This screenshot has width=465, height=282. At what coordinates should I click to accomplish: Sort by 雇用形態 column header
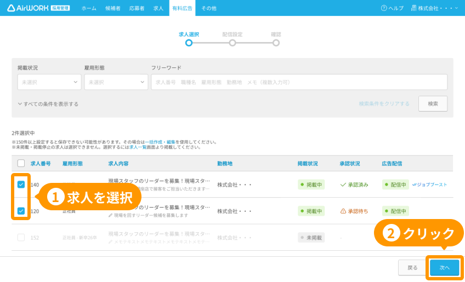coord(72,164)
